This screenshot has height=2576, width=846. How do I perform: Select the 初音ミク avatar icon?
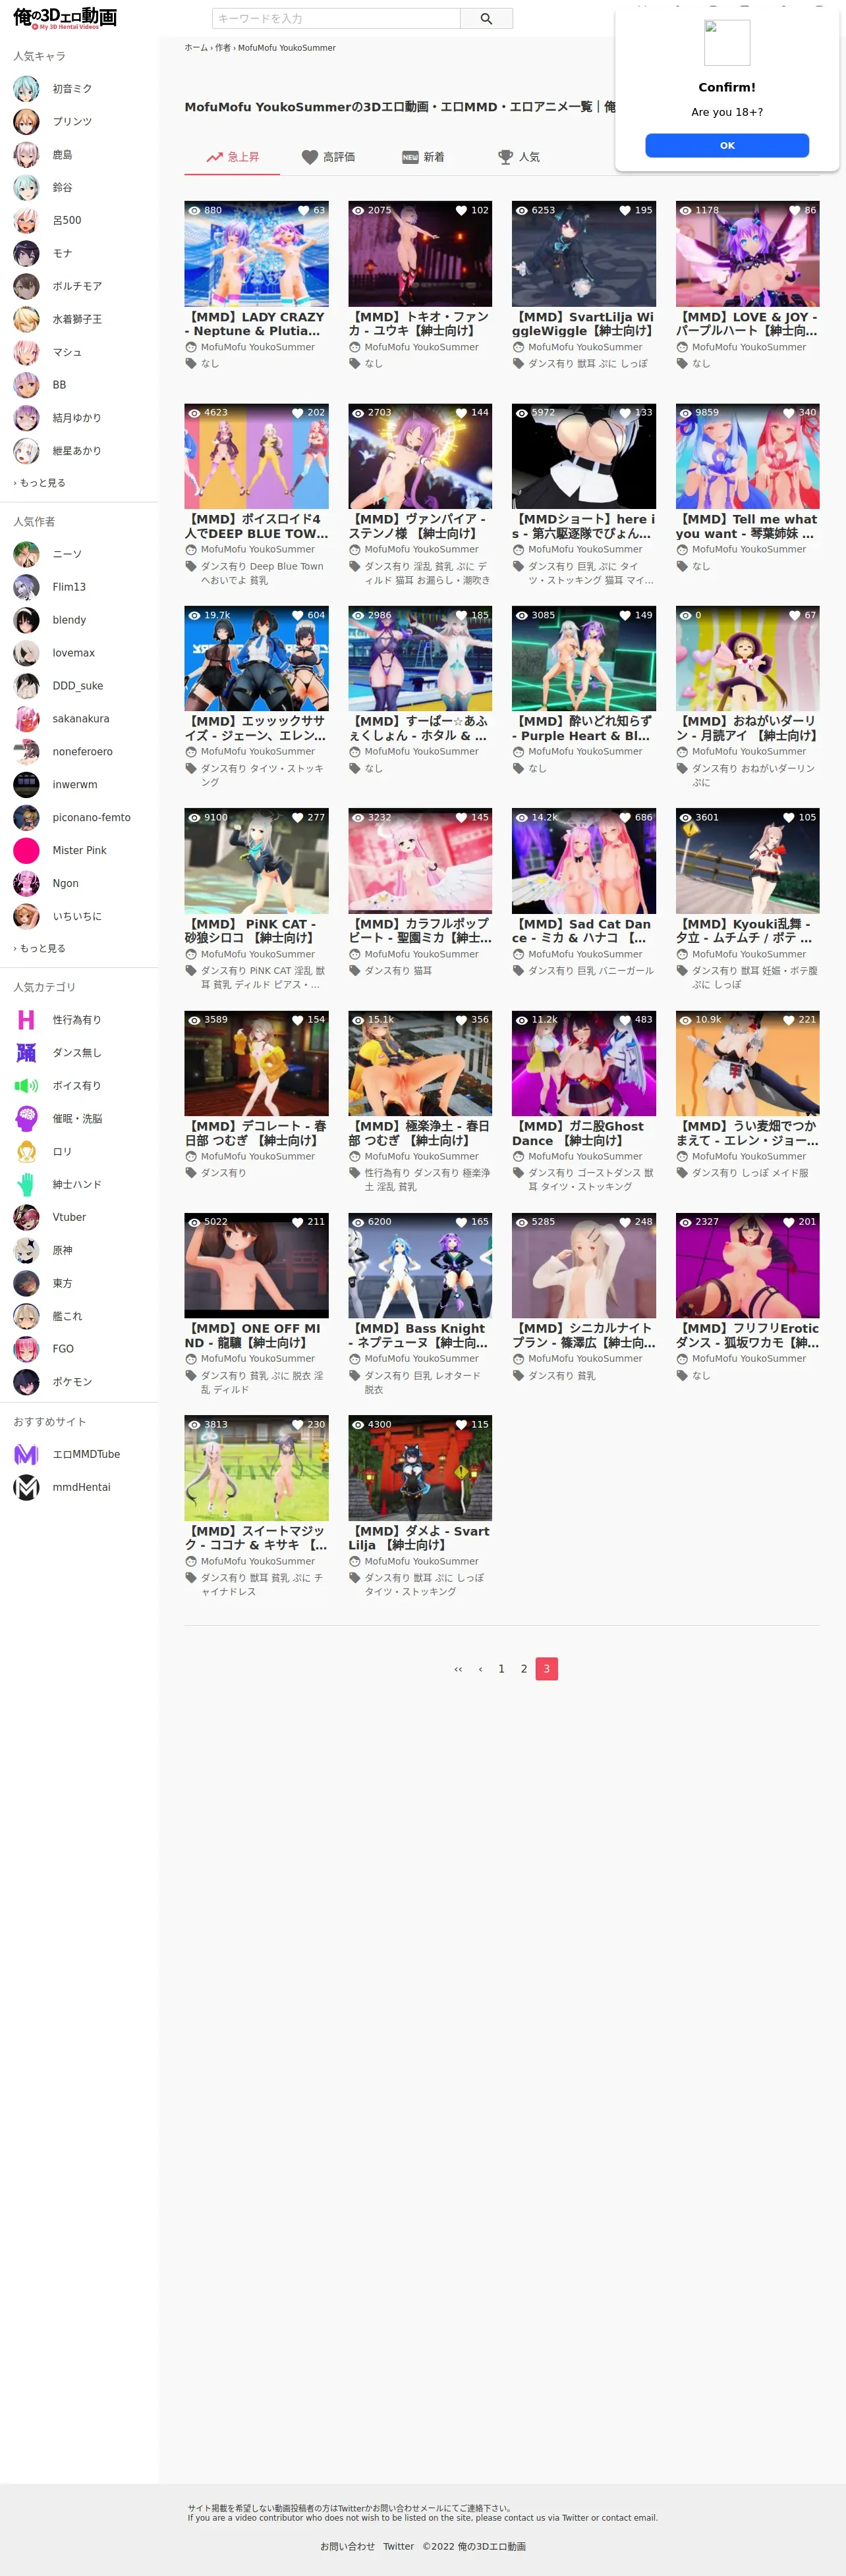click(x=26, y=89)
